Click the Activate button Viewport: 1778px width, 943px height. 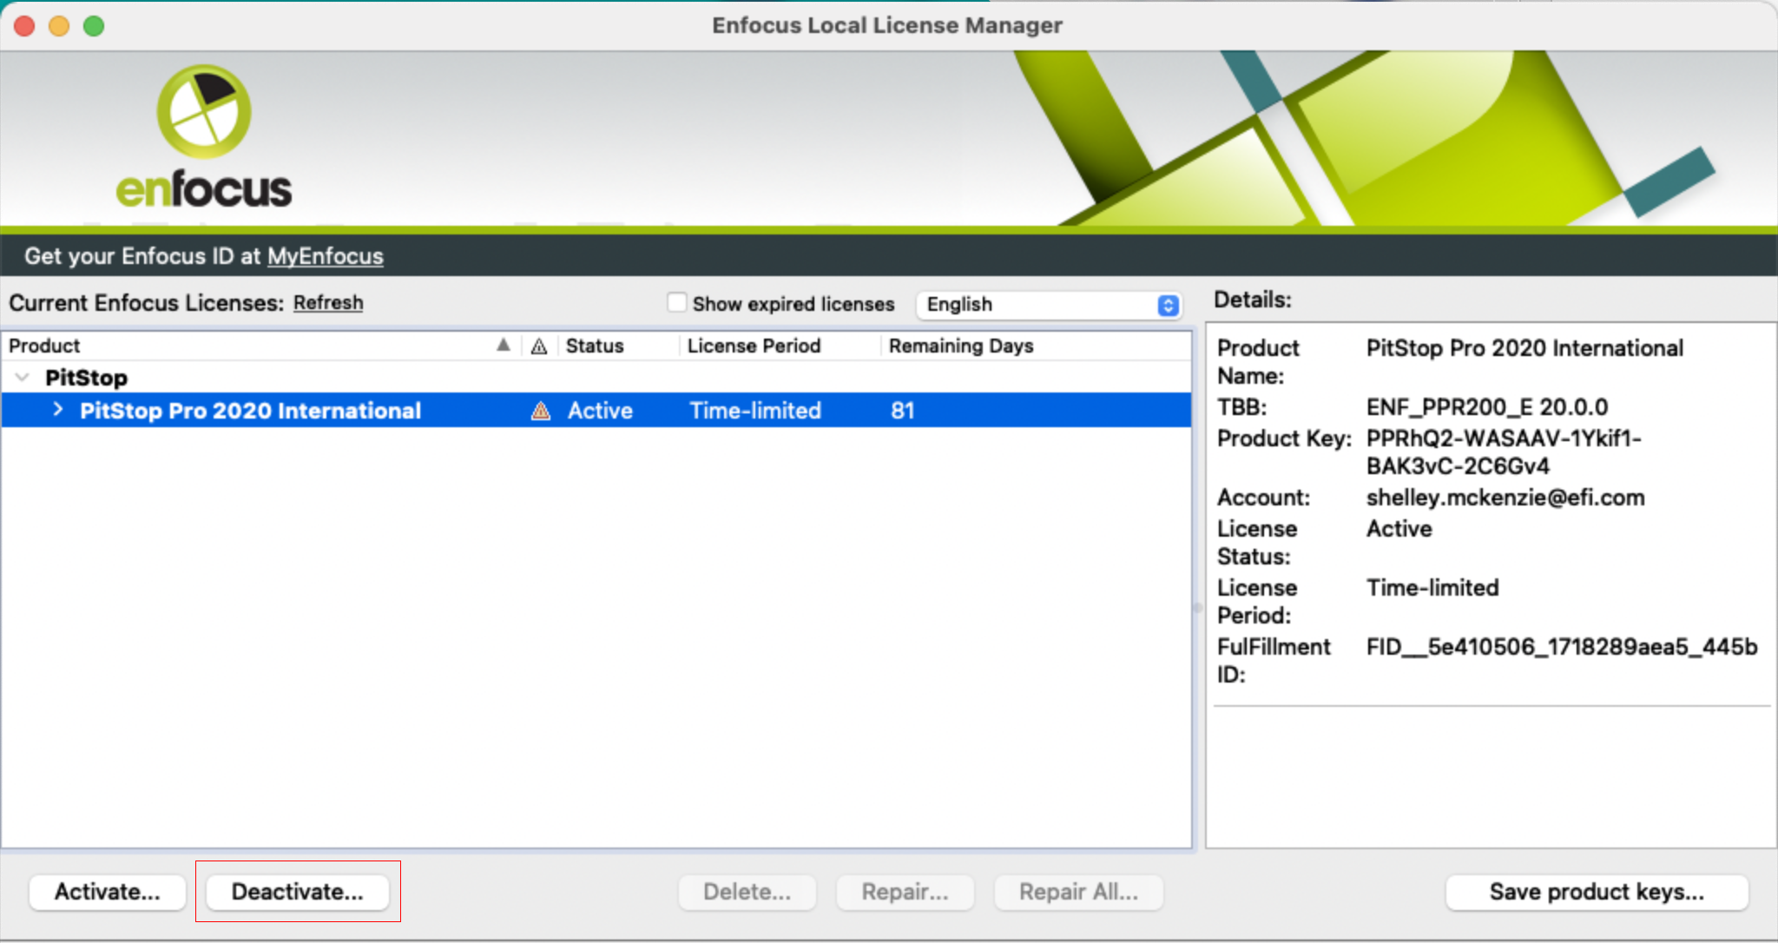pyautogui.click(x=107, y=892)
